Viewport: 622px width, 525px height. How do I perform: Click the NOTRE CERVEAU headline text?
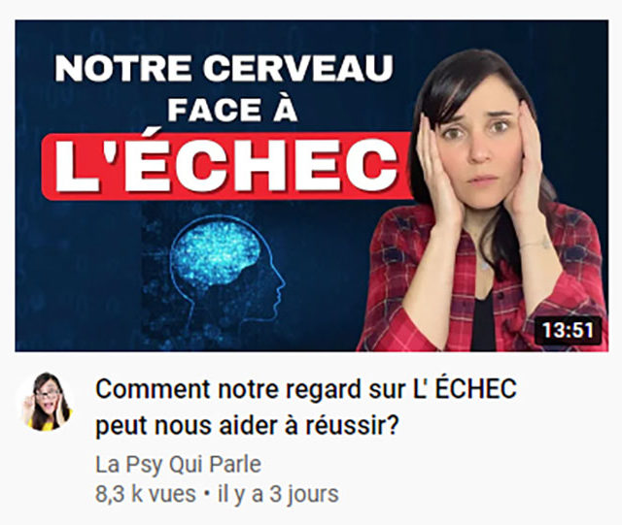[x=225, y=68]
